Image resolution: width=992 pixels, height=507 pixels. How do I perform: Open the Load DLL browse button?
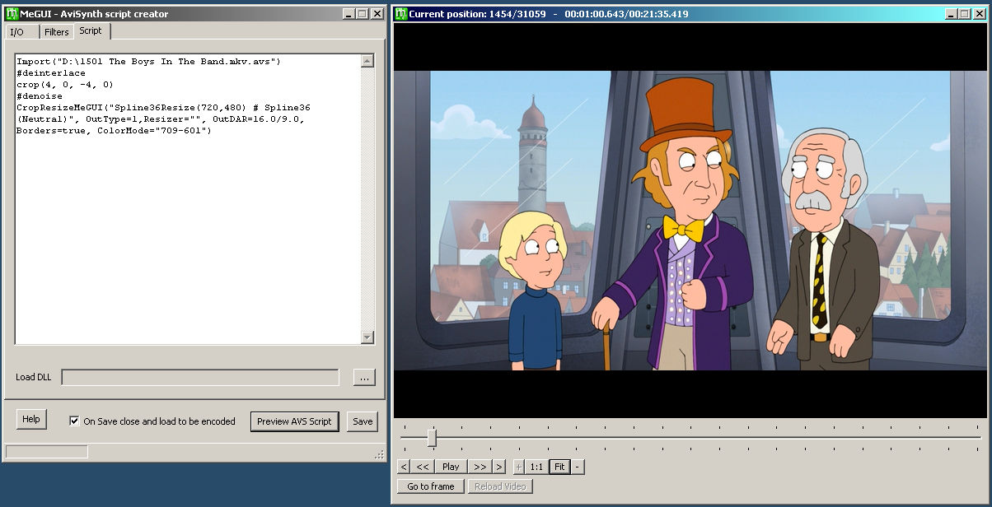(x=364, y=377)
